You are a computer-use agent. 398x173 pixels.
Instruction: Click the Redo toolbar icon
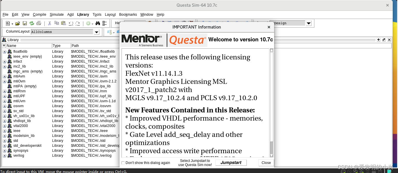click(x=78, y=23)
